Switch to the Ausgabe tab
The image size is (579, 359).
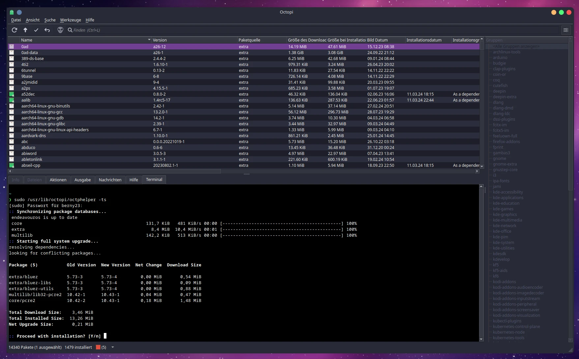[82, 180]
